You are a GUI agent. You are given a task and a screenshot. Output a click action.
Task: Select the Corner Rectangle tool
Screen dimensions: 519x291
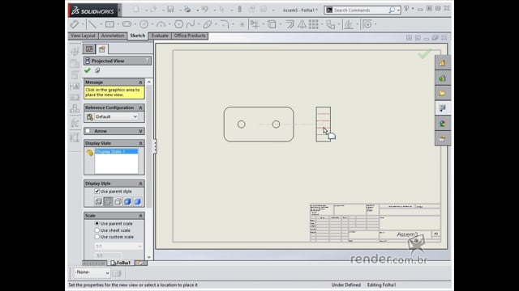click(x=109, y=24)
